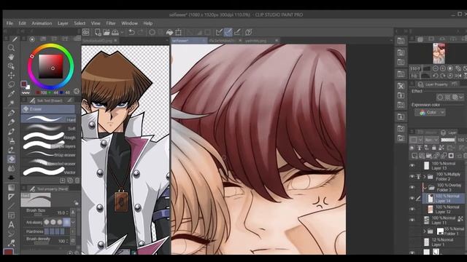Select the Operation object tool
This screenshot has height=262, width=467.
pos(11,66)
